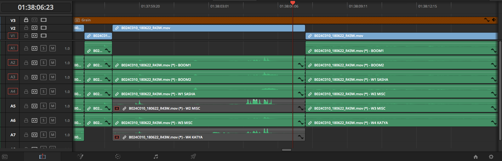The height and width of the screenshot is (161, 502).
Task: Open the Media page icon in the bottom bar
Action: point(5,157)
